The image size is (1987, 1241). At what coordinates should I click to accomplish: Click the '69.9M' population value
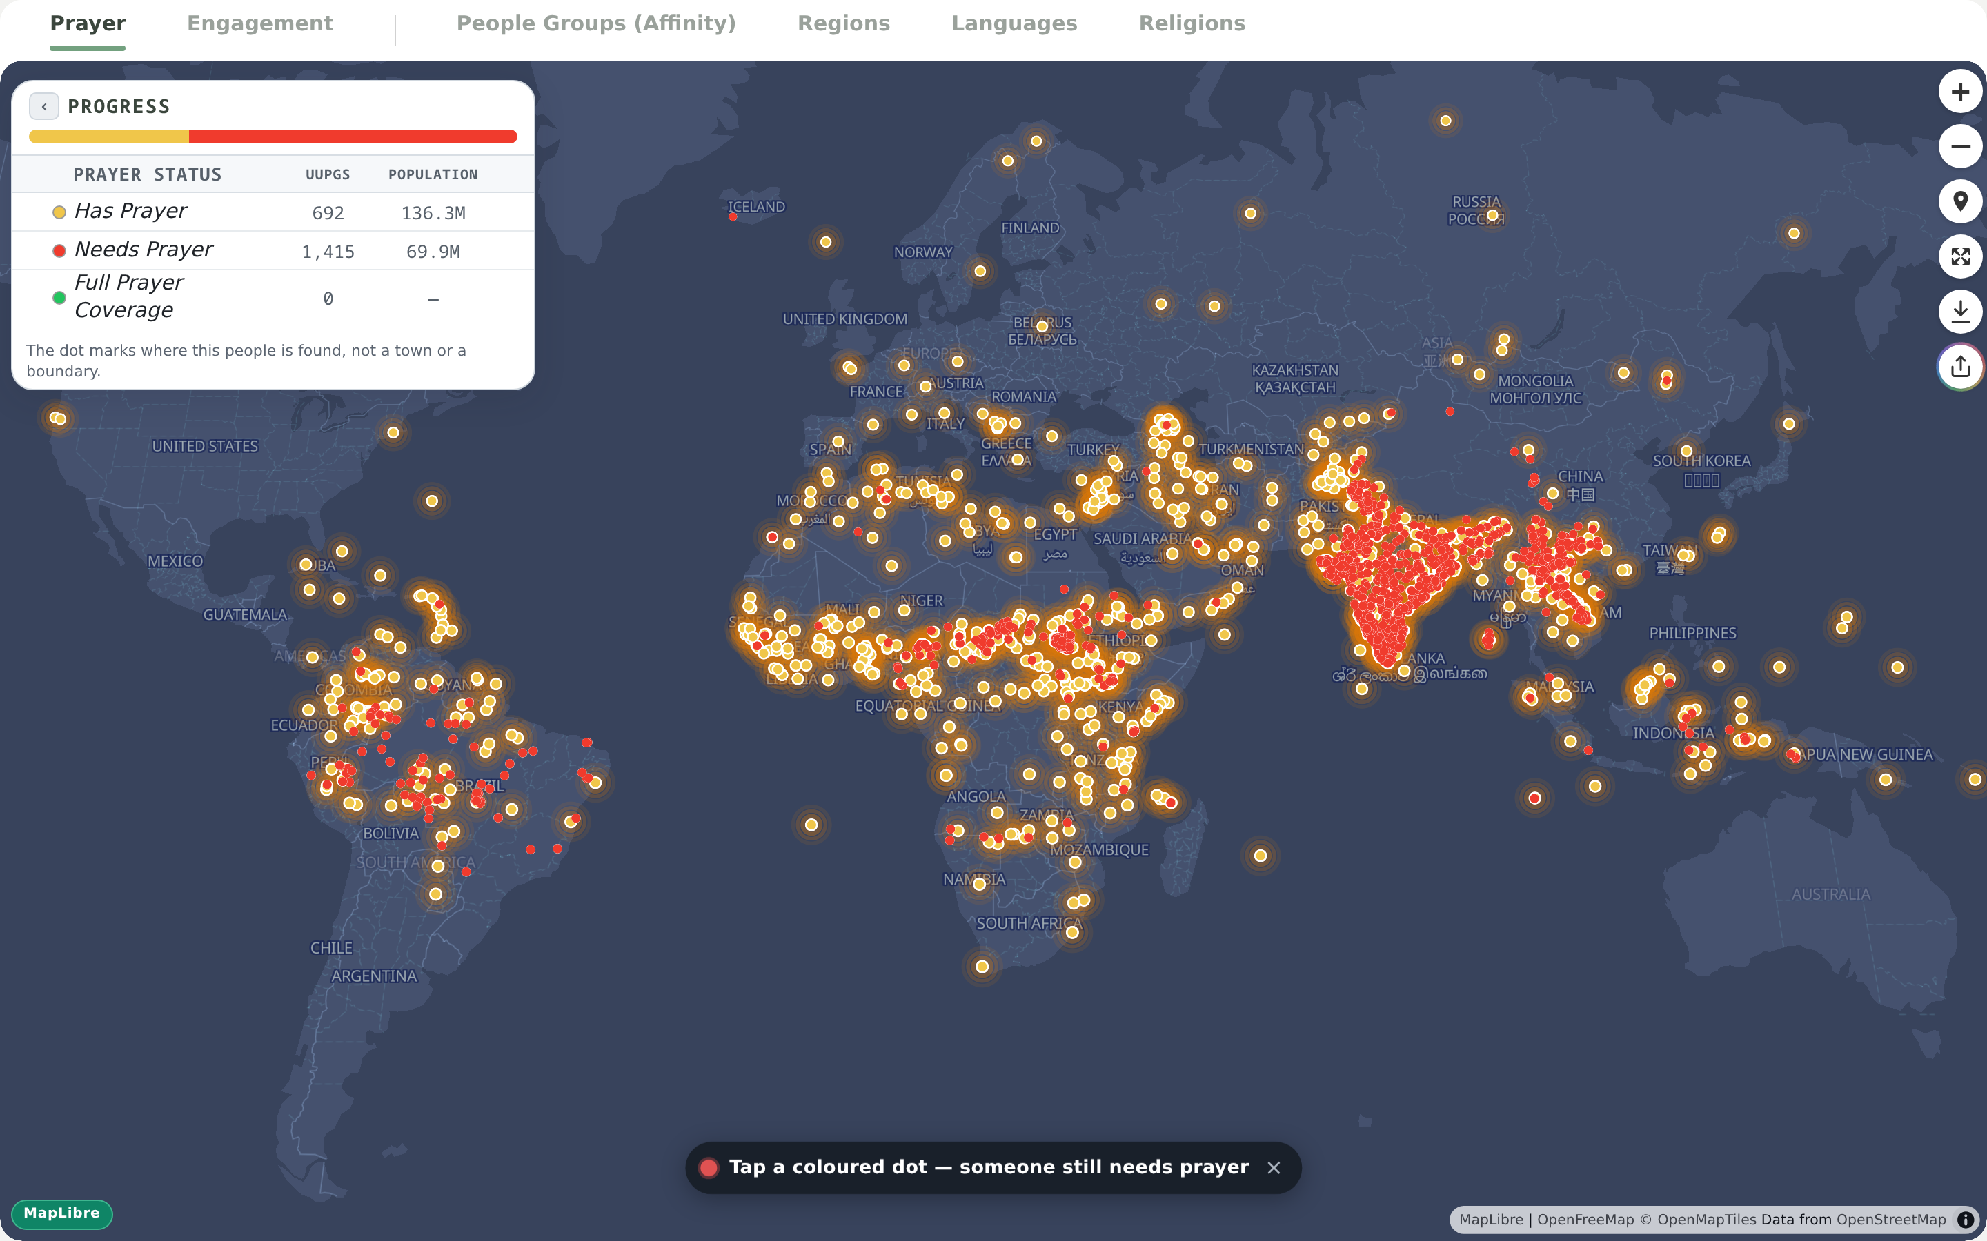click(x=433, y=252)
